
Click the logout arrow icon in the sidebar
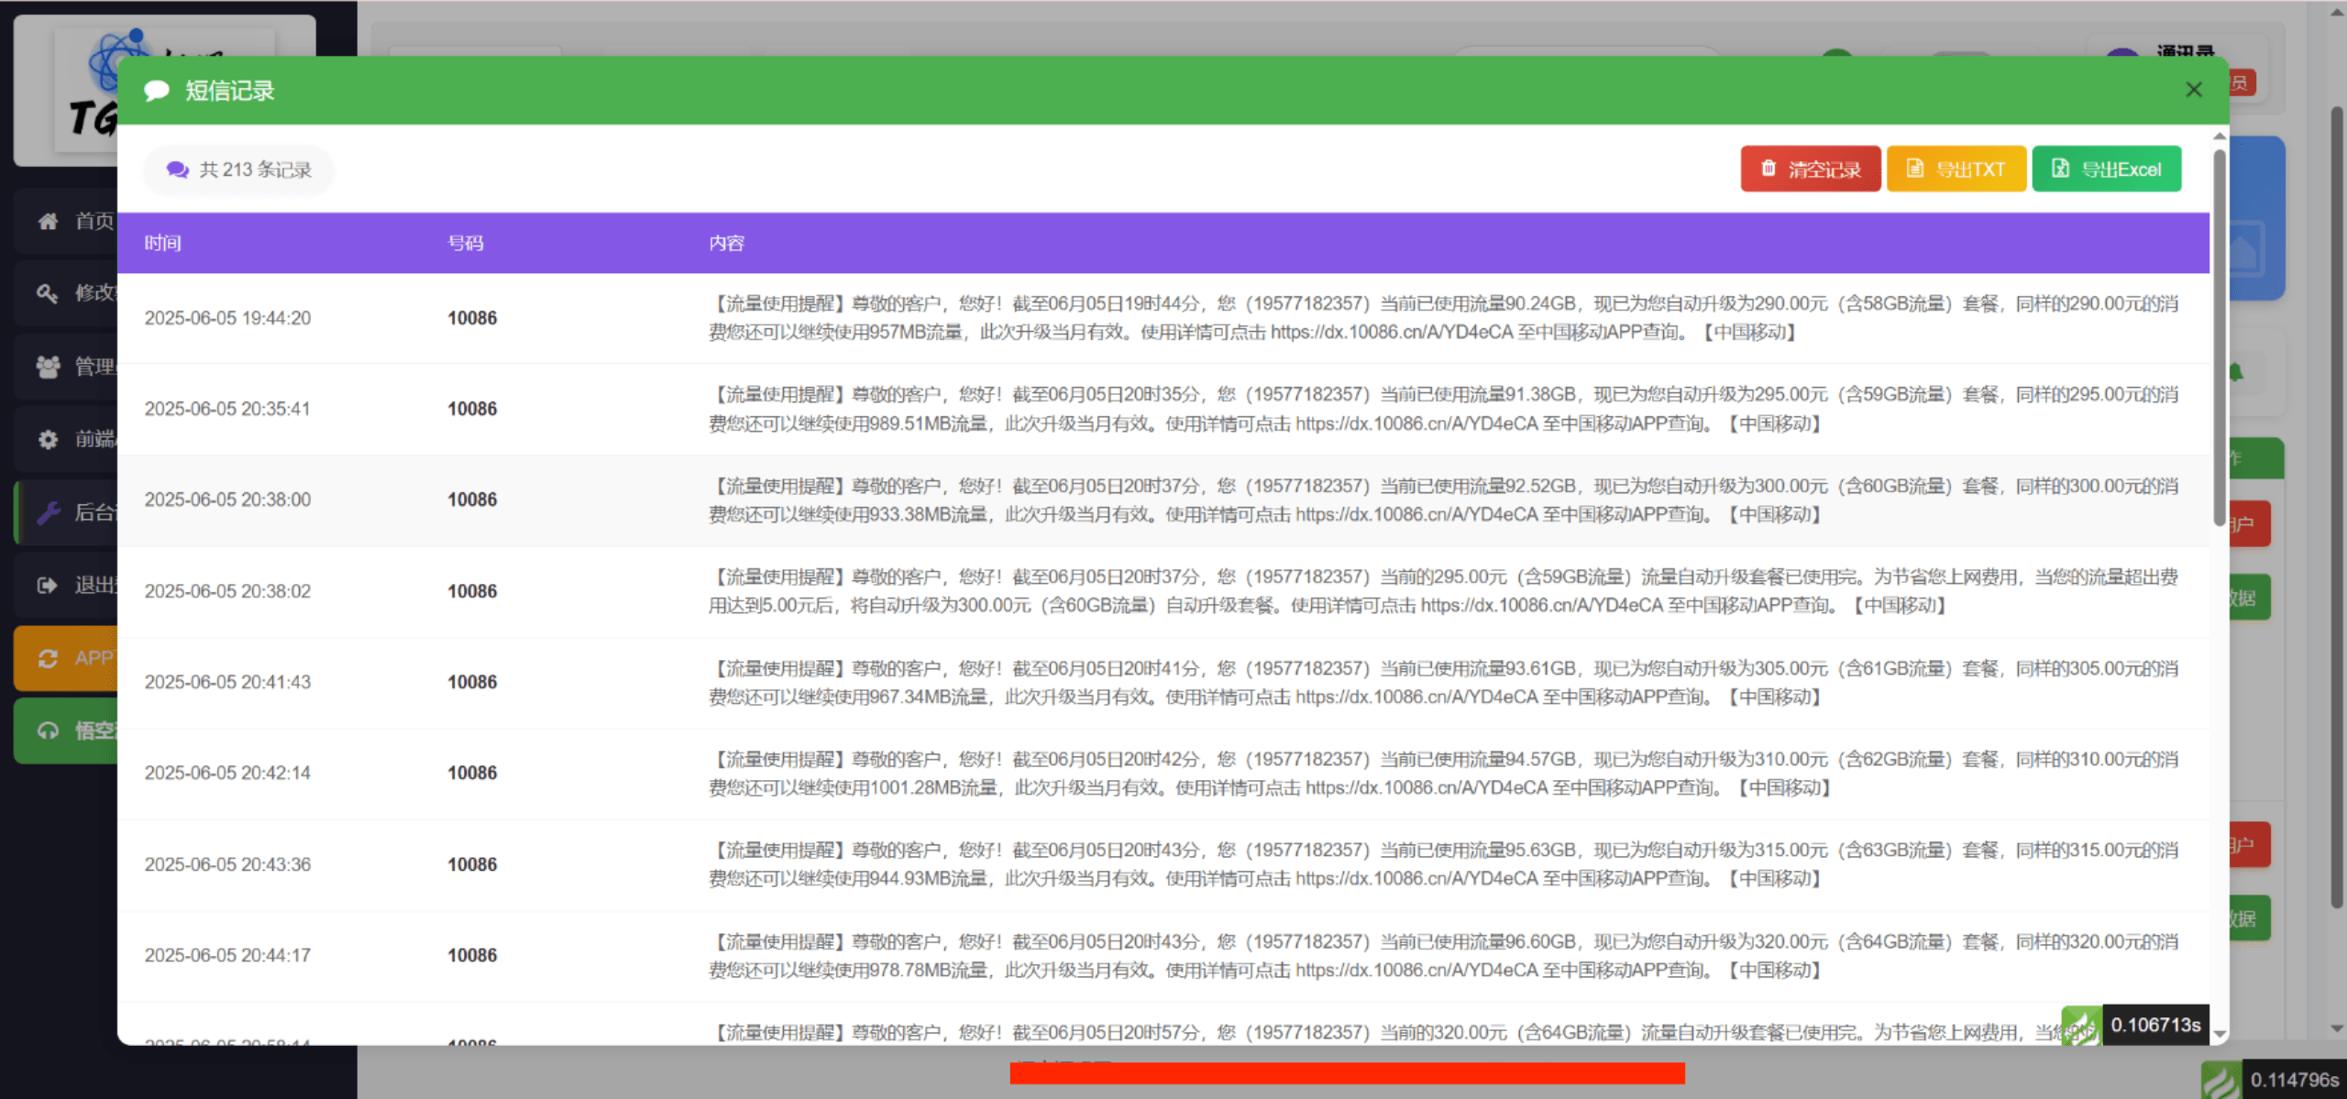48,585
